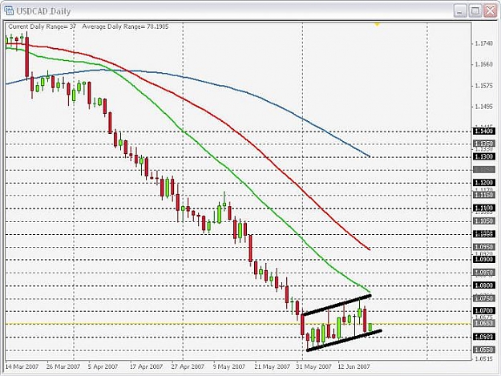501x376 pixels.
Task: Minimize the USDCAD Daily chart window
Action: click(459, 12)
